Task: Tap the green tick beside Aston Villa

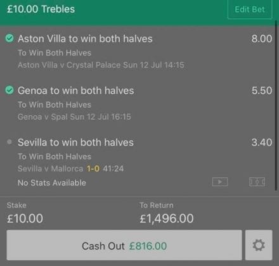Action: point(10,38)
